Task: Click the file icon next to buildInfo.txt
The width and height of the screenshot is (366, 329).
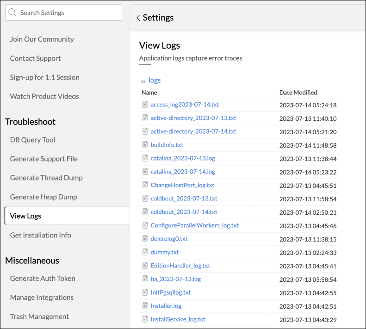Action: click(x=145, y=145)
